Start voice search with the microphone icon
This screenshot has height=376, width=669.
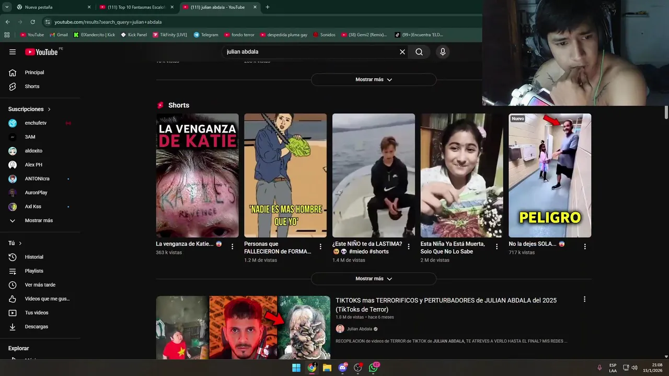443,52
